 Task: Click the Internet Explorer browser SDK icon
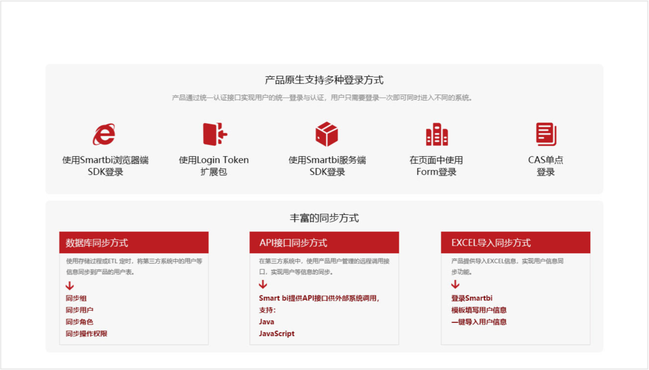pos(104,134)
